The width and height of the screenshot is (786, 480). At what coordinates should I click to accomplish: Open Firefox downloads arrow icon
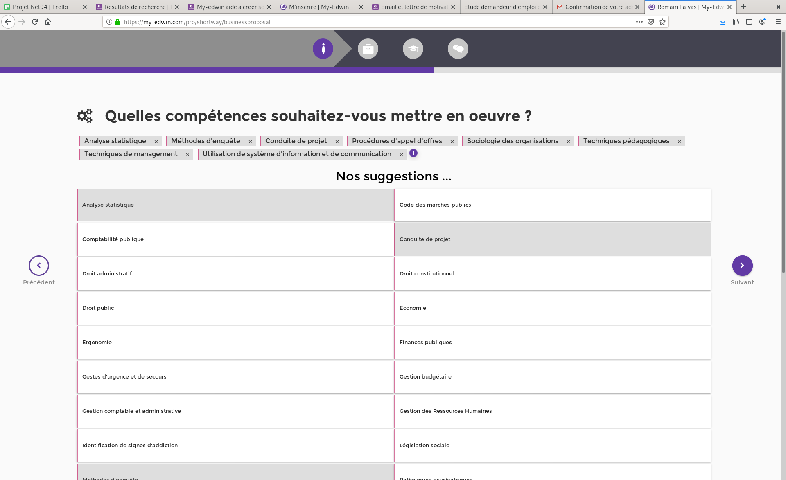click(723, 22)
